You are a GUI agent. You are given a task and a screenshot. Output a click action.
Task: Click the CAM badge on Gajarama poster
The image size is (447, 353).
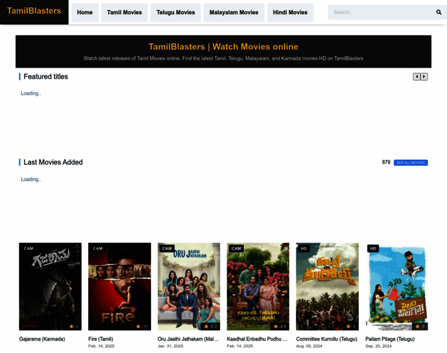[x=28, y=249]
